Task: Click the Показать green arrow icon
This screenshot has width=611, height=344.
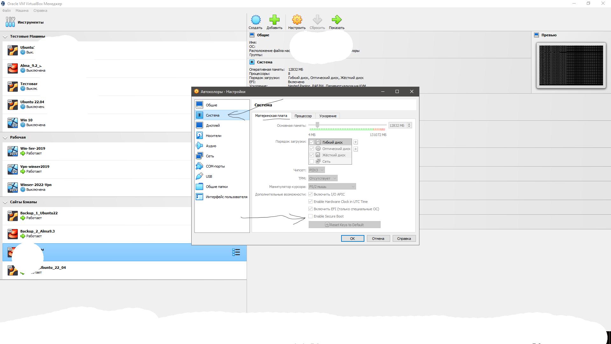Action: click(336, 20)
